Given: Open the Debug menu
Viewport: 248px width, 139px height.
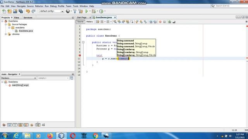Looking at the screenshot, I should (53, 6).
